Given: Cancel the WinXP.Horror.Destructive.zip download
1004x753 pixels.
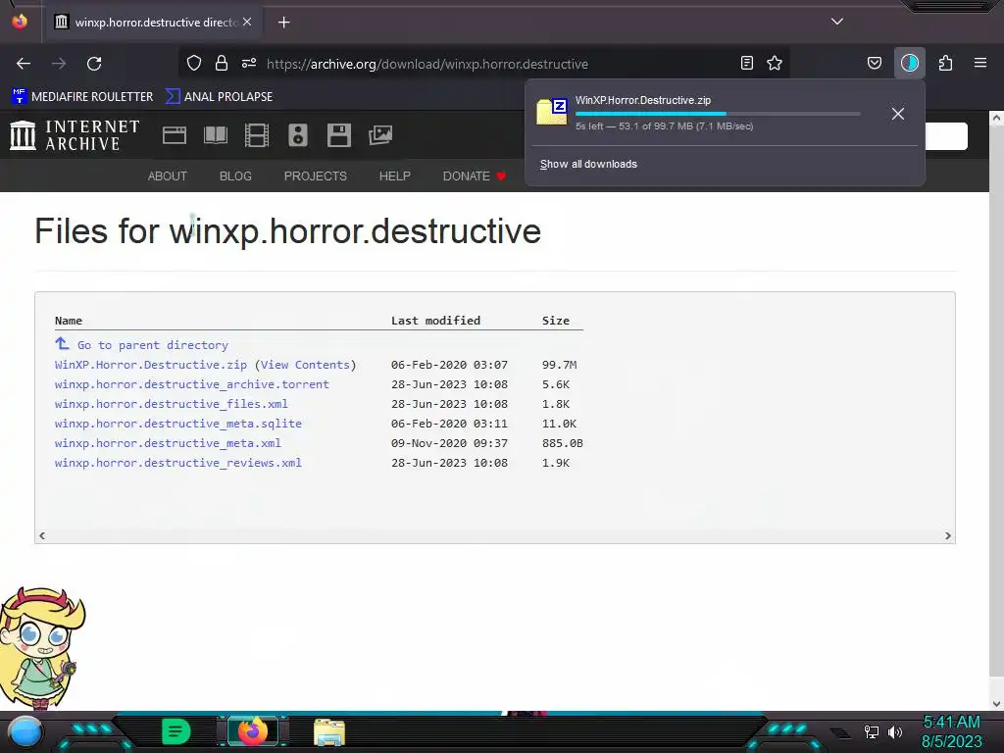Looking at the screenshot, I should click(x=898, y=114).
